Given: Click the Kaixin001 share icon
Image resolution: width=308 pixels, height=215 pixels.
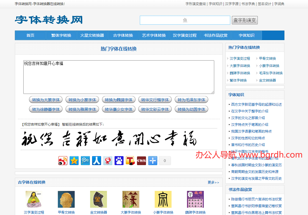Looking at the screenshot, I should [x=108, y=160].
